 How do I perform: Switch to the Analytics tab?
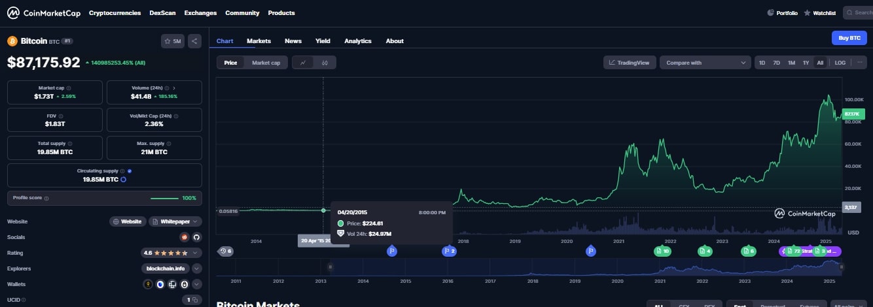click(358, 40)
